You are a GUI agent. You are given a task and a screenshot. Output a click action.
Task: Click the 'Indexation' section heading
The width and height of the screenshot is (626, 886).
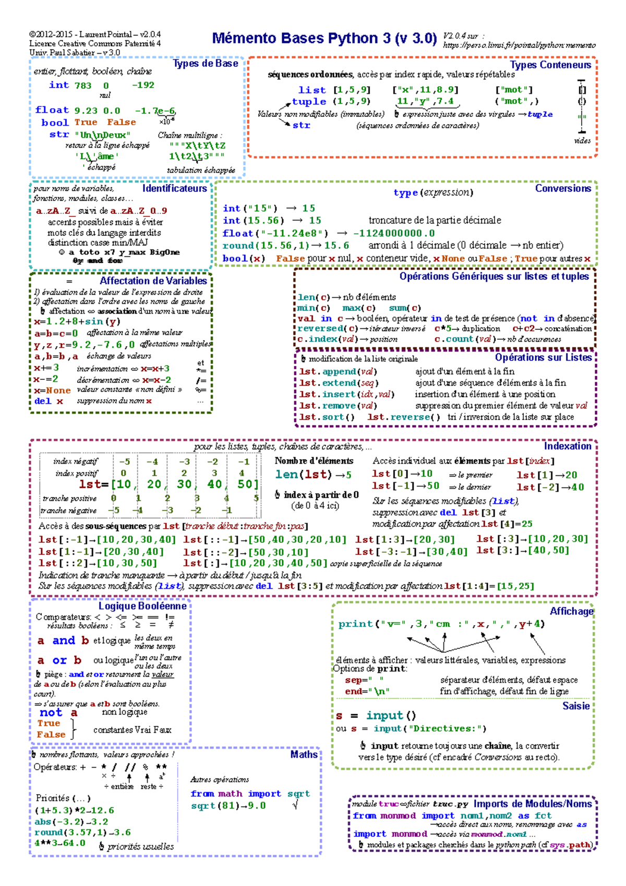point(567,446)
